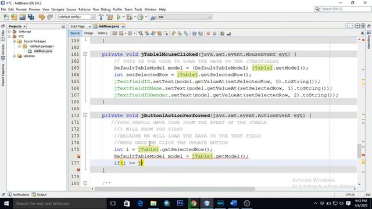Select the default package node
The height and width of the screenshot is (209, 372).
click(x=41, y=46)
